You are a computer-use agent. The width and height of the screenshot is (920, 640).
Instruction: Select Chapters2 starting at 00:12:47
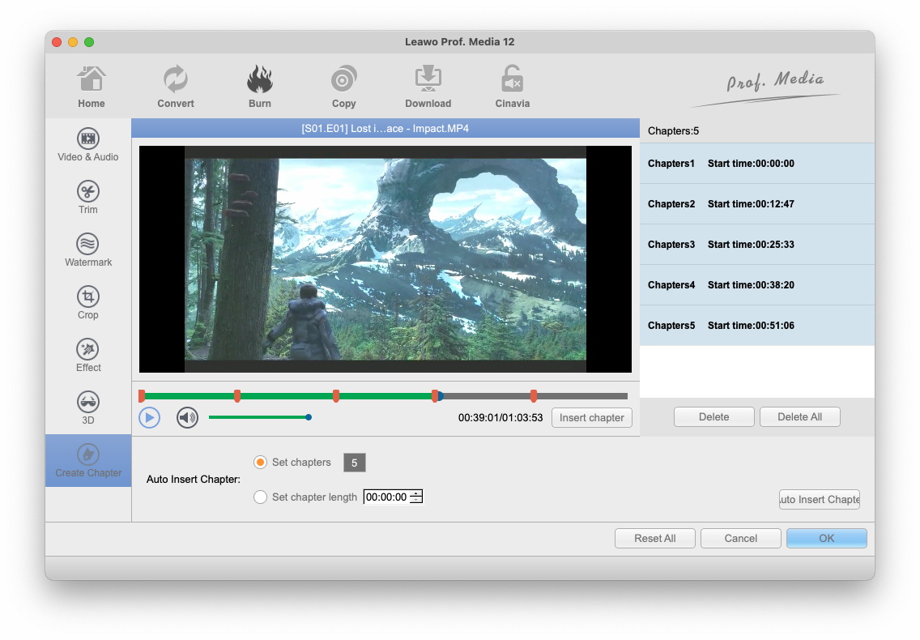(757, 204)
